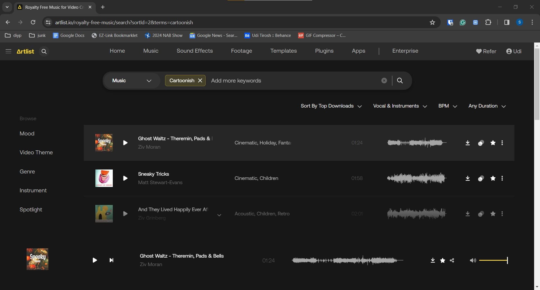Open the Google Docs bookmark
The height and width of the screenshot is (290, 540).
69,35
